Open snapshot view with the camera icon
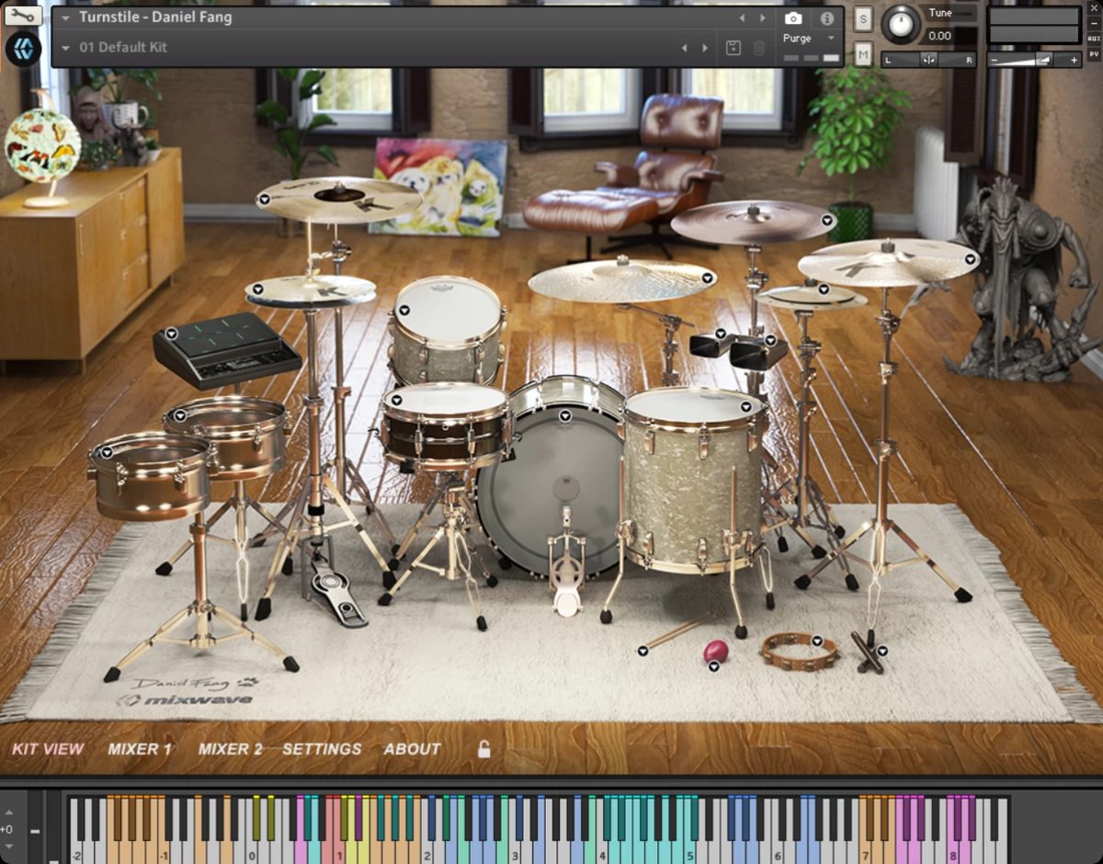 point(793,18)
